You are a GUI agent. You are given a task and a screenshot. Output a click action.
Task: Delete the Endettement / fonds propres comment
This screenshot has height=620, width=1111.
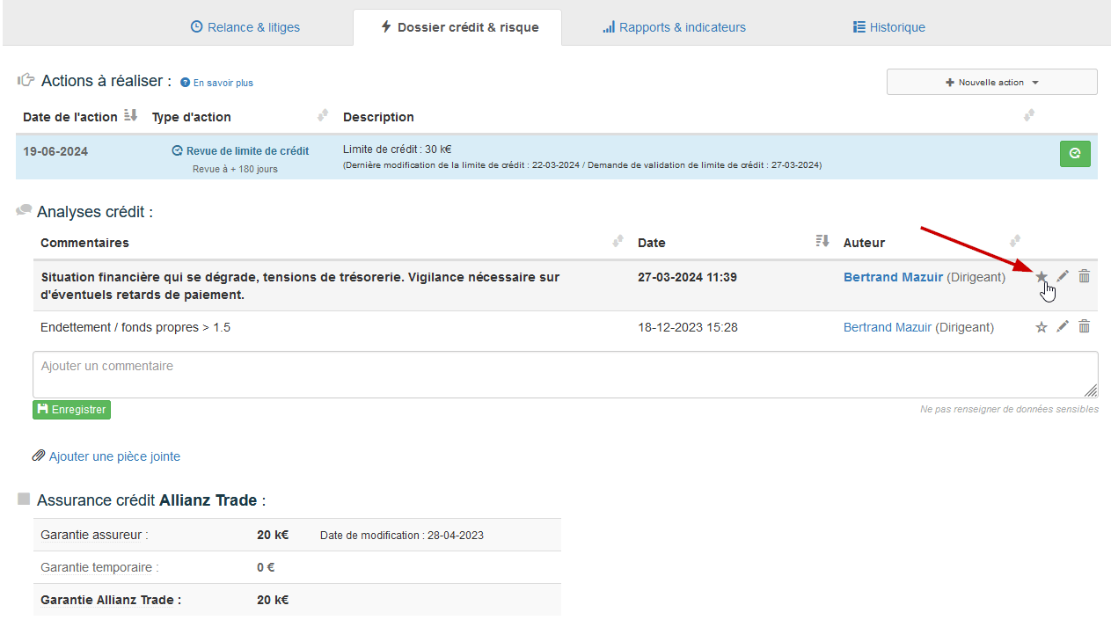pos(1084,327)
